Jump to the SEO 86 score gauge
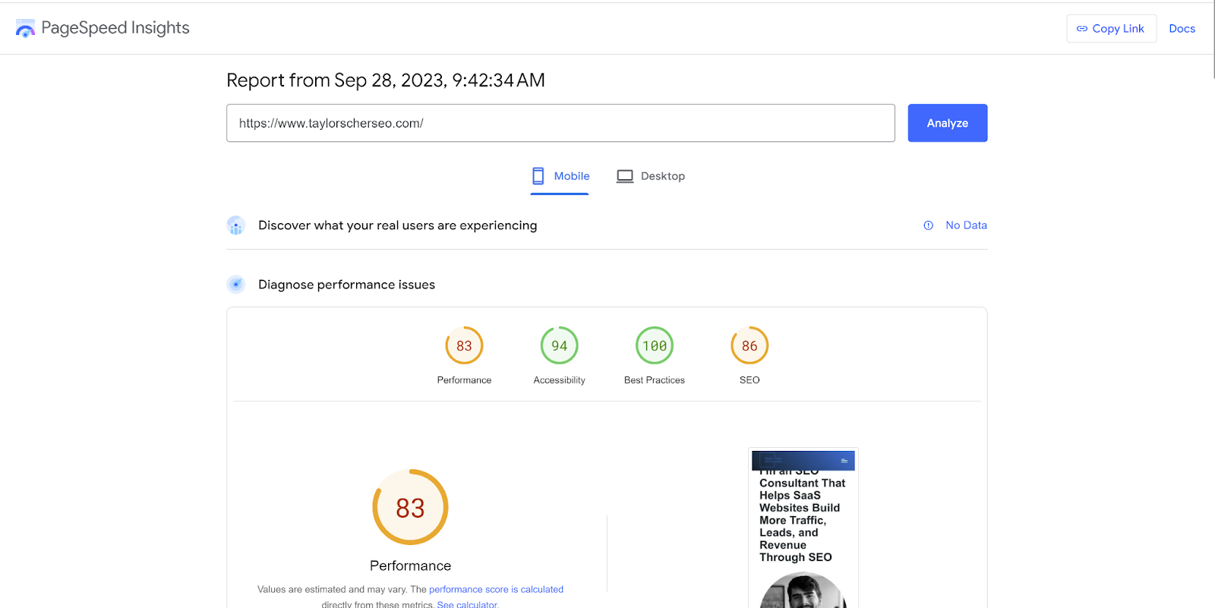Viewport: 1215px width, 608px height. [x=750, y=345]
